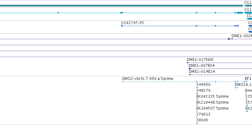Click the EP1 feature label
Viewport: 252px width, 125px height.
point(248,79)
